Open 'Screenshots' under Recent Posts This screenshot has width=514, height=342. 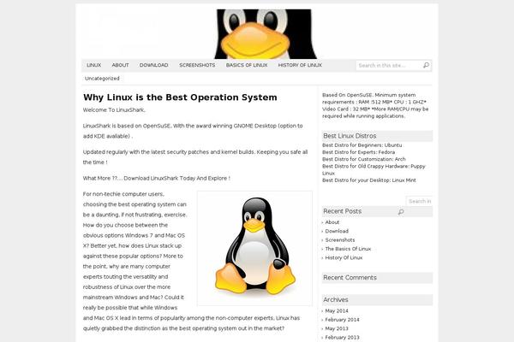point(340,240)
